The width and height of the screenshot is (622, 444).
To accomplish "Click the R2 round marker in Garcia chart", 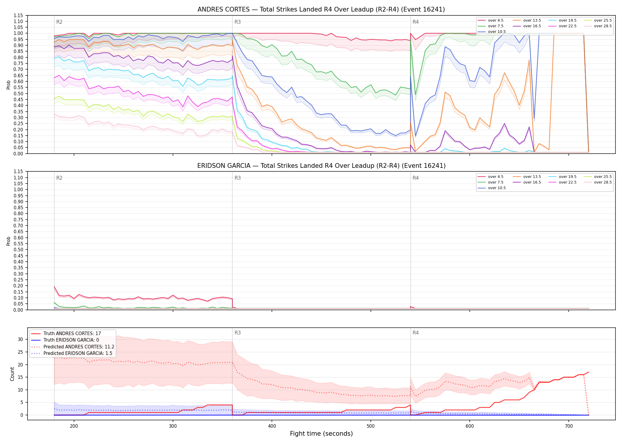I will click(59, 178).
